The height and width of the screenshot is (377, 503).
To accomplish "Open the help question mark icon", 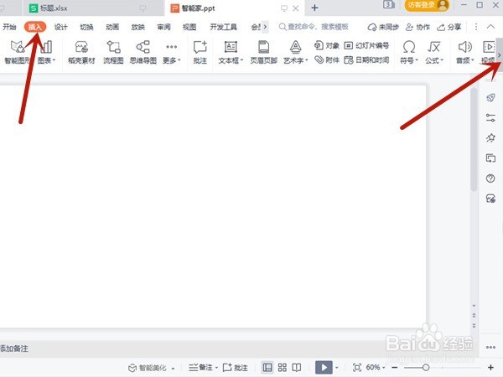I will [x=490, y=178].
